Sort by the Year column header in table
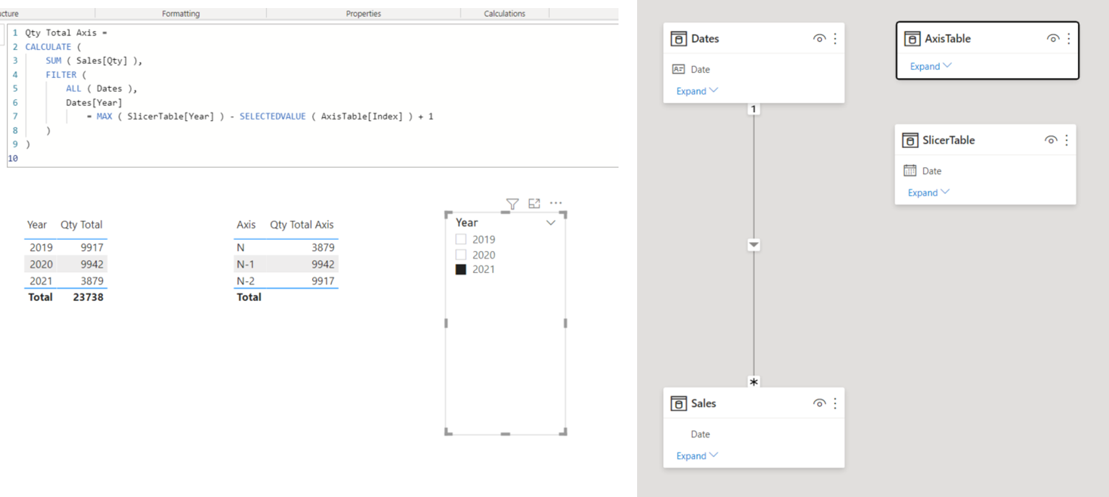1109x497 pixels. coord(37,225)
